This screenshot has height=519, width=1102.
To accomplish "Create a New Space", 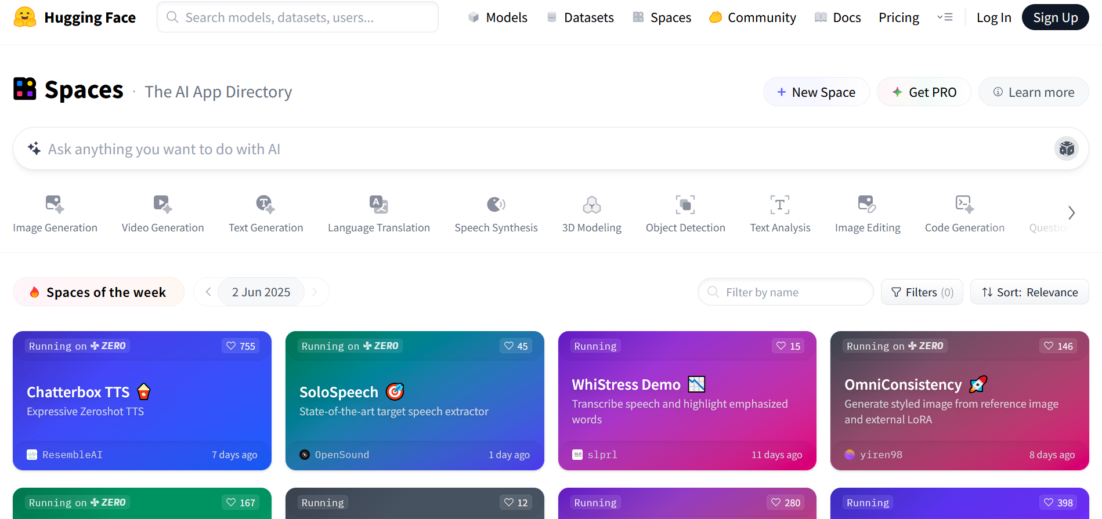I will click(816, 92).
